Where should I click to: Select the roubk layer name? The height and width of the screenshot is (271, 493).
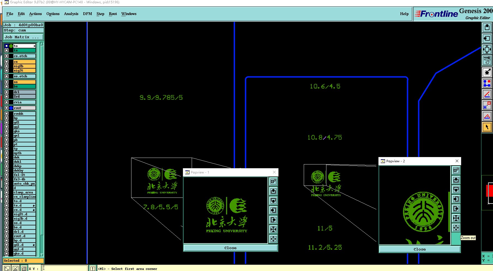click(x=25, y=114)
